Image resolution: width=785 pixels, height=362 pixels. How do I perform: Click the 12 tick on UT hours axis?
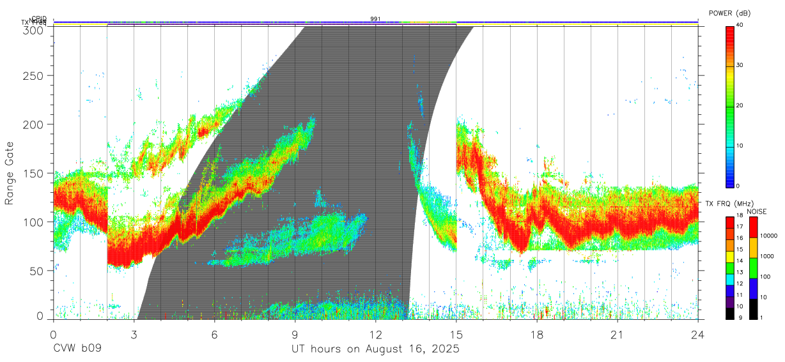[376, 335]
